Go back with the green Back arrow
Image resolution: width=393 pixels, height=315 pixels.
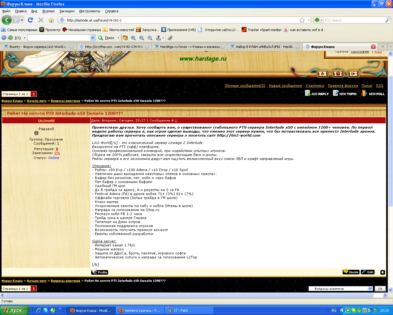pyautogui.click(x=6, y=20)
